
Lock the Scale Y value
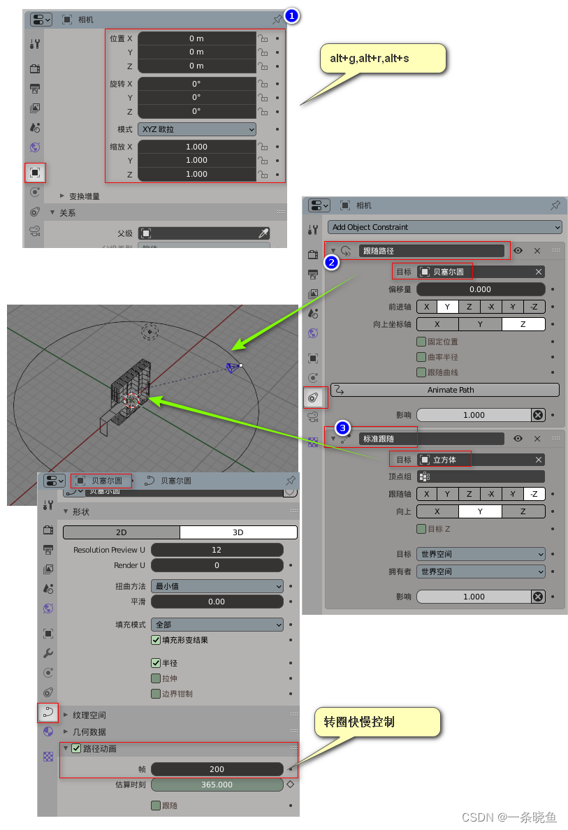tap(263, 160)
